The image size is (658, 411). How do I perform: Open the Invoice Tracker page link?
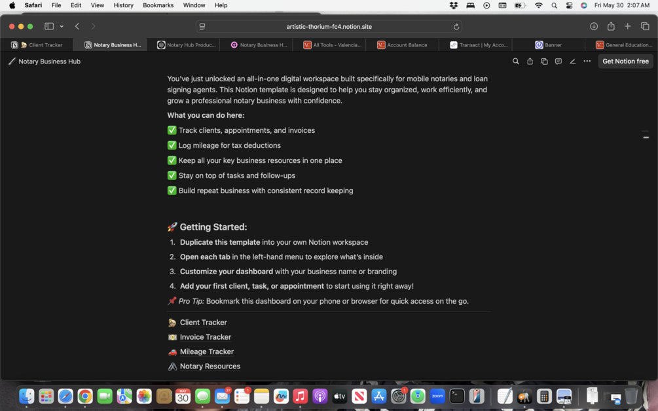coord(206,337)
